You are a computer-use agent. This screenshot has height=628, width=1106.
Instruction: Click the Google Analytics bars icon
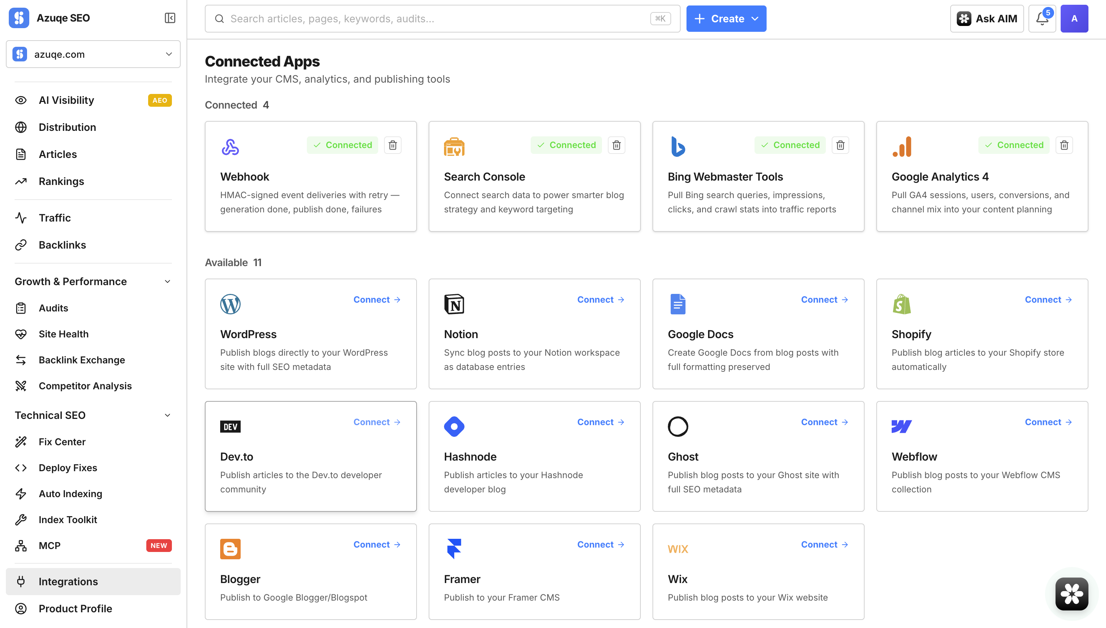click(902, 147)
